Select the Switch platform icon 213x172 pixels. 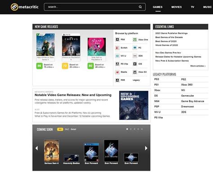tap(117, 48)
